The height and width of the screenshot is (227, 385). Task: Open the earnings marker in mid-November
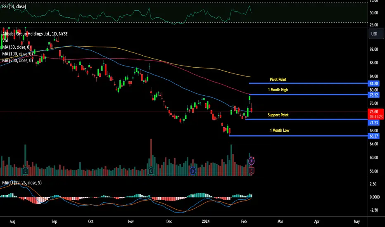[x=151, y=171]
